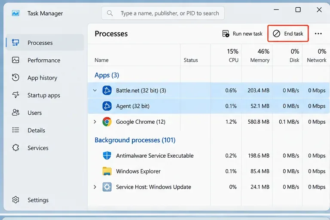Click the Services puzzle icon
Screen dimensions: 330x220
click(x=15, y=147)
